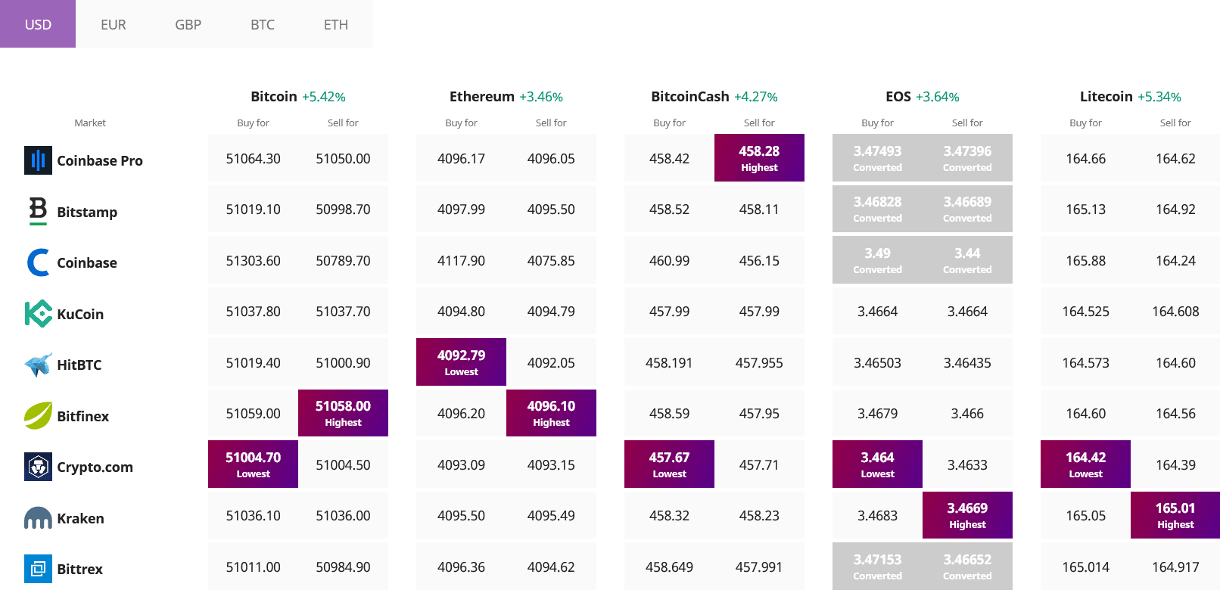Click the Litecoin column heading
The width and height of the screenshot is (1220, 593).
[x=1106, y=96]
